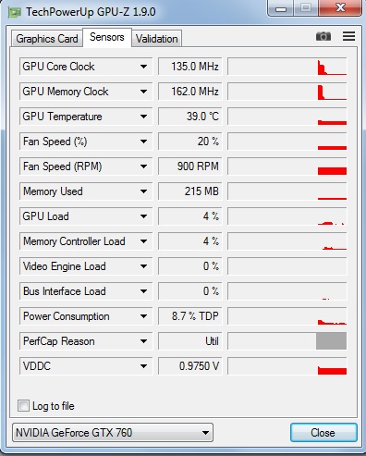Image resolution: width=366 pixels, height=456 pixels.
Task: Click the Fan Speed (RPM) graph
Action: pyautogui.click(x=287, y=166)
